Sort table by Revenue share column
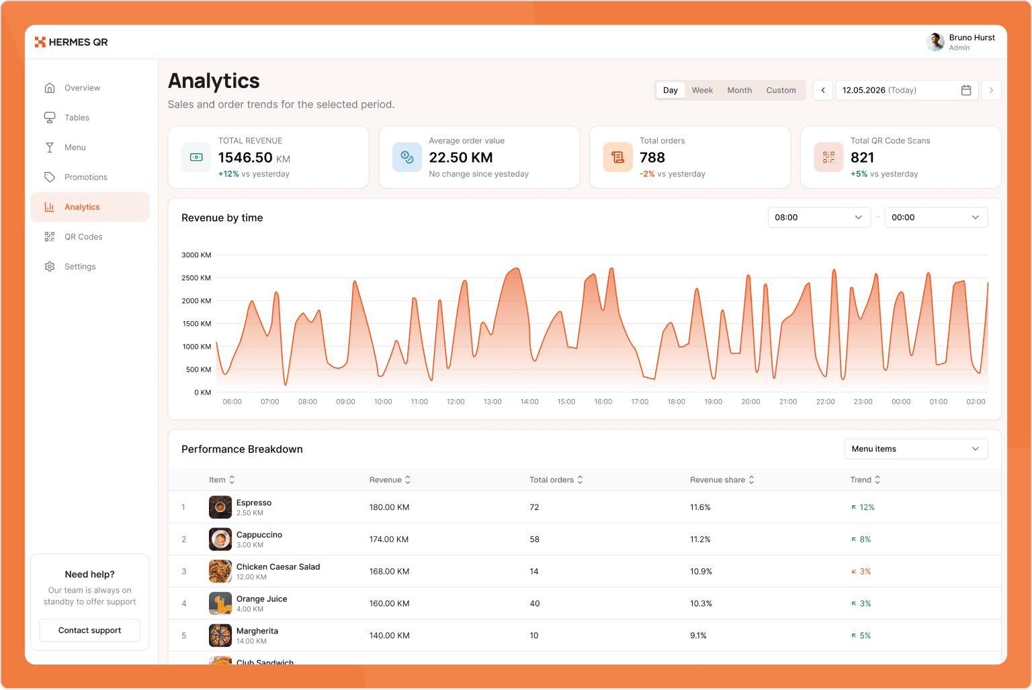 tap(722, 480)
